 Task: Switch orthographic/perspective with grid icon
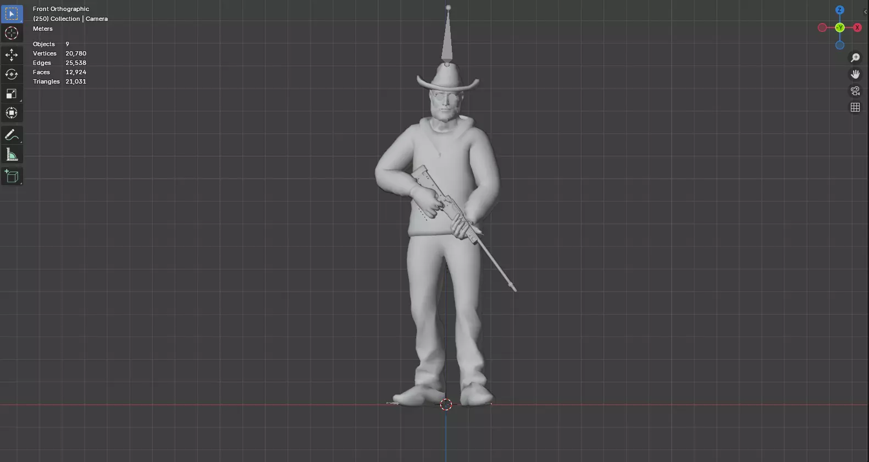pyautogui.click(x=855, y=107)
